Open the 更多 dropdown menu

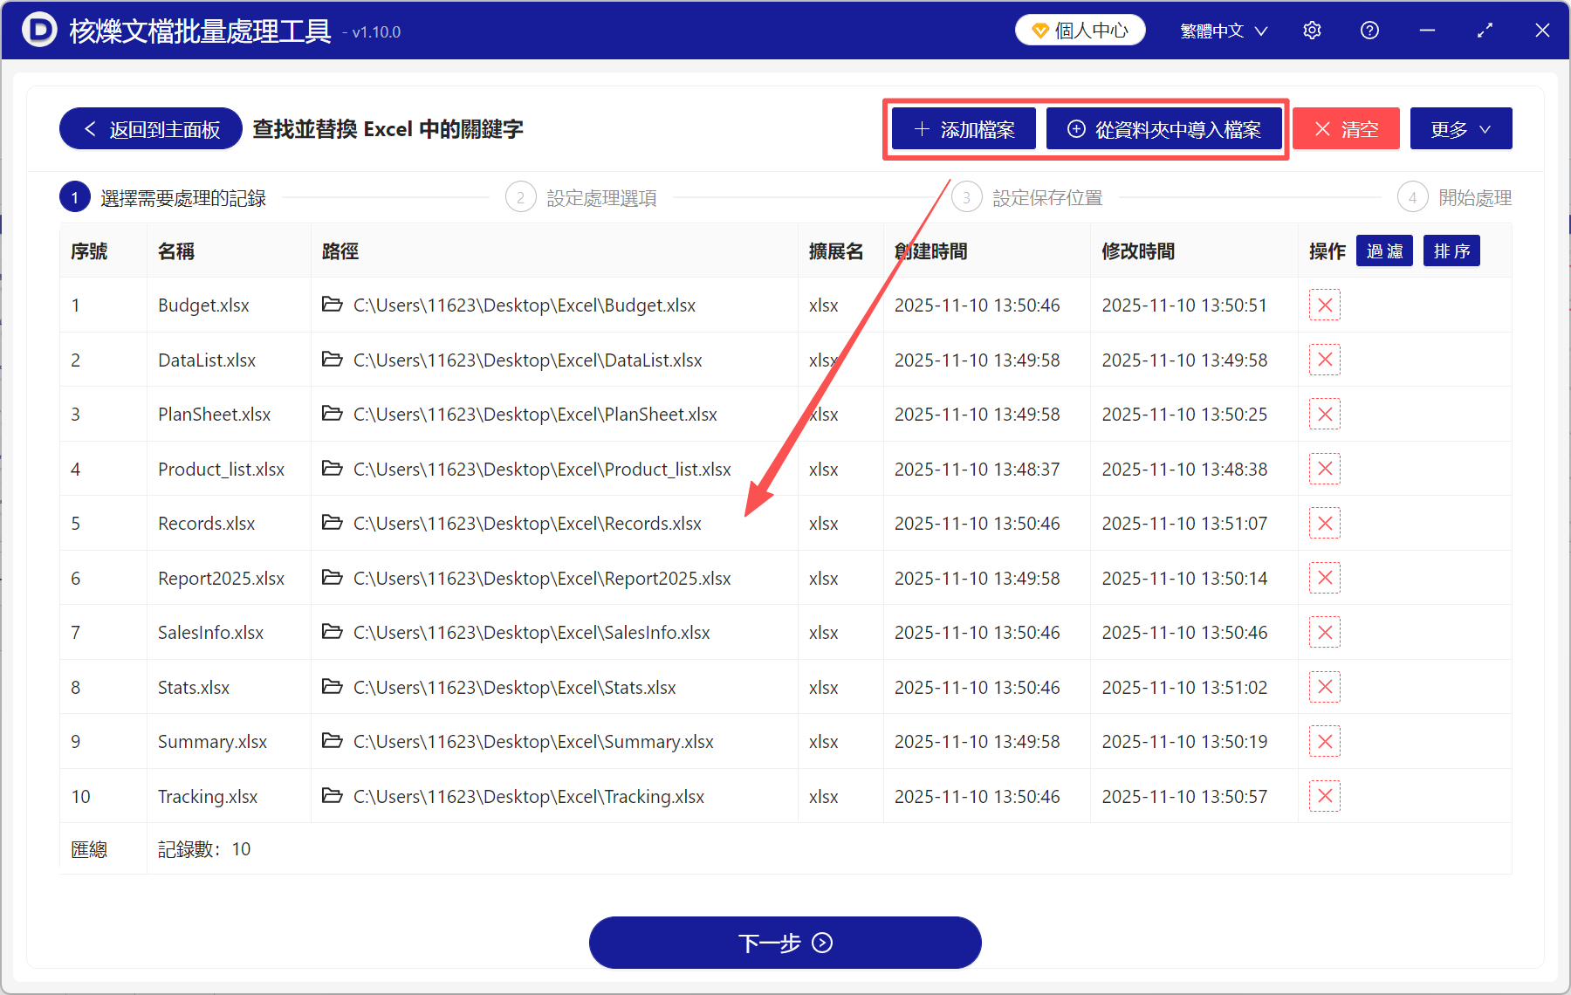(1460, 128)
